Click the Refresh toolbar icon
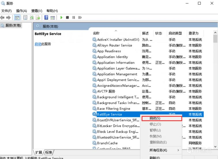The height and width of the screenshot is (159, 218). click(x=32, y=18)
